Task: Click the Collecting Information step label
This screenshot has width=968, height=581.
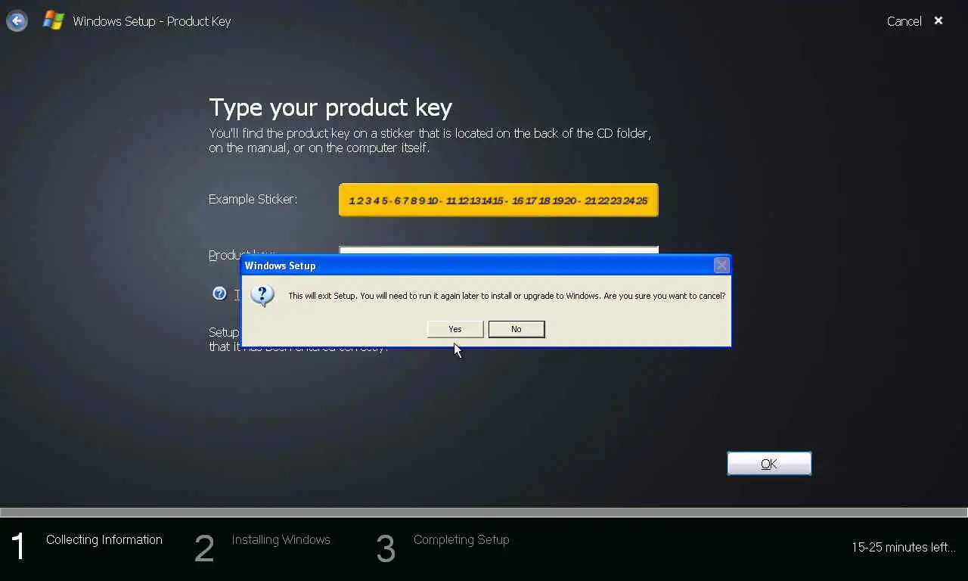Action: pos(104,539)
